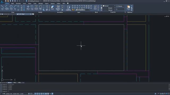
Task: Toggle lineweight display in status bar
Action: tap(46, 94)
